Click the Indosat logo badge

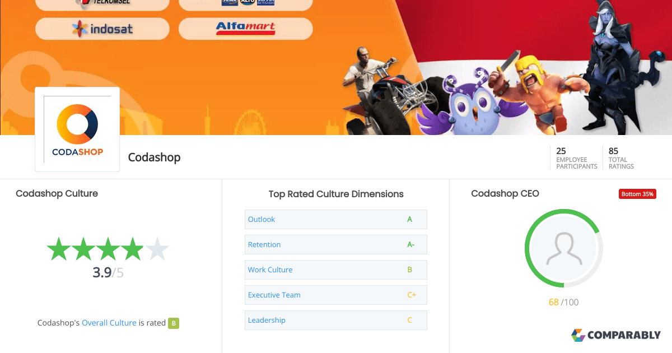click(102, 29)
